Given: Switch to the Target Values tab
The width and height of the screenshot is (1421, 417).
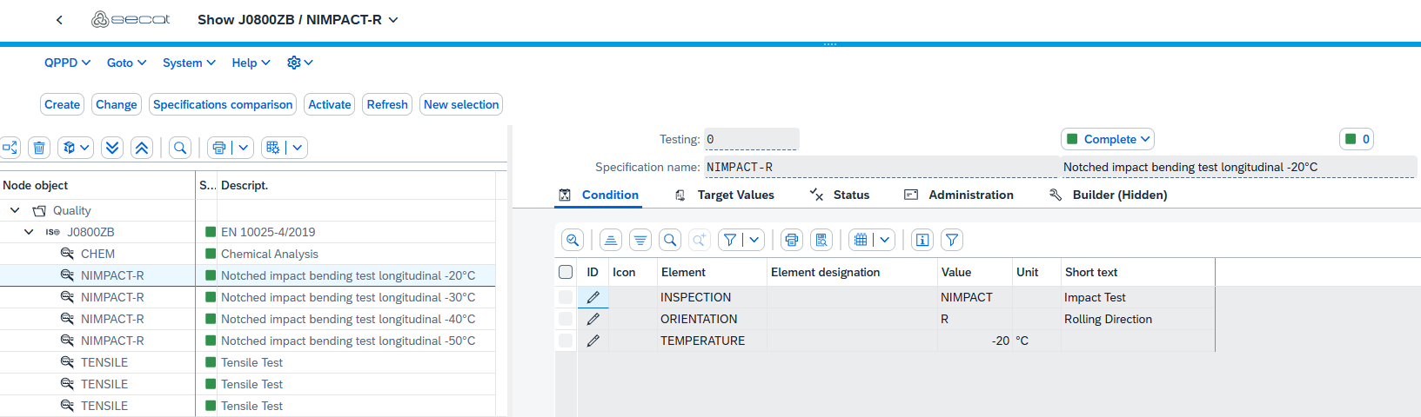Looking at the screenshot, I should point(734,195).
